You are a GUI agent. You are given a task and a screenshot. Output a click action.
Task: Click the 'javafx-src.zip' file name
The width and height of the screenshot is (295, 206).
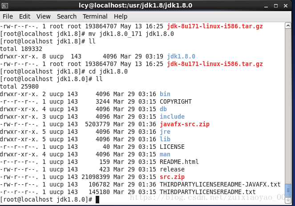tap(185, 124)
